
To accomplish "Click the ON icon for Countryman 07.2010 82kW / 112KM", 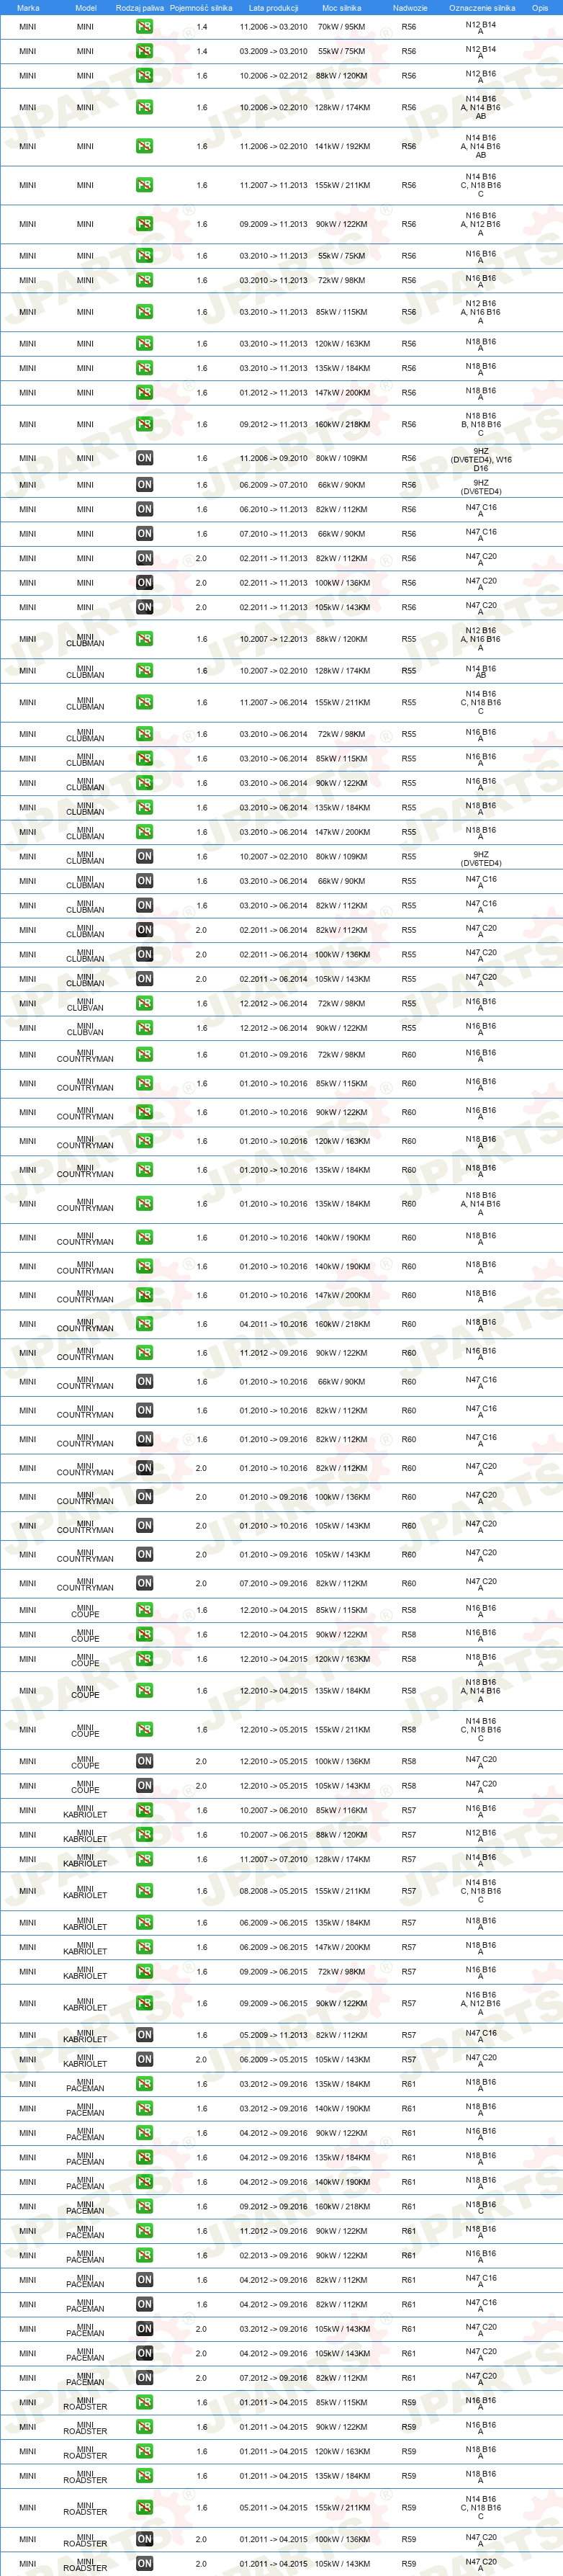I will [x=144, y=1583].
